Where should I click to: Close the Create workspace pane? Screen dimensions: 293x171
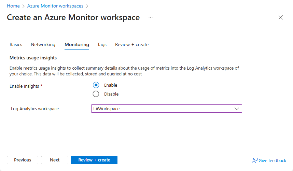[x=281, y=18]
